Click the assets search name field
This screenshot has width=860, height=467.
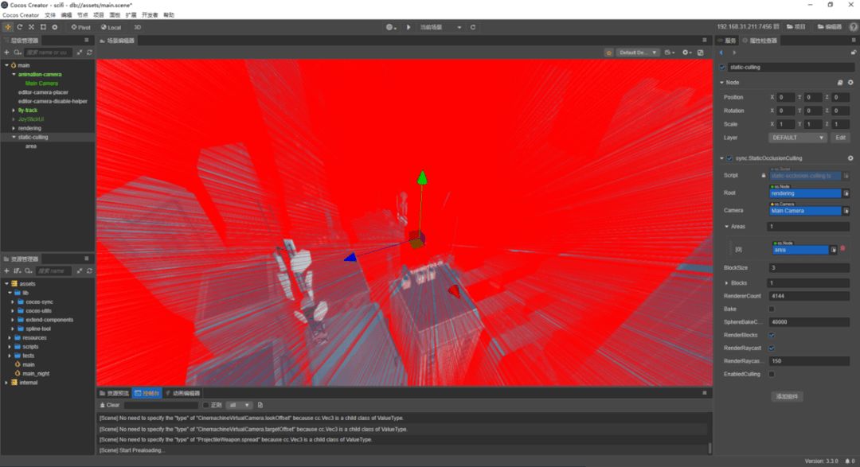click(54, 270)
